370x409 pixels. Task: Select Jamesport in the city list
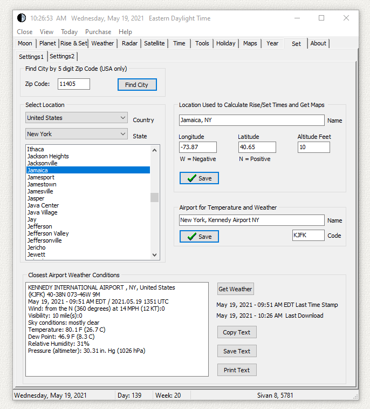88,177
